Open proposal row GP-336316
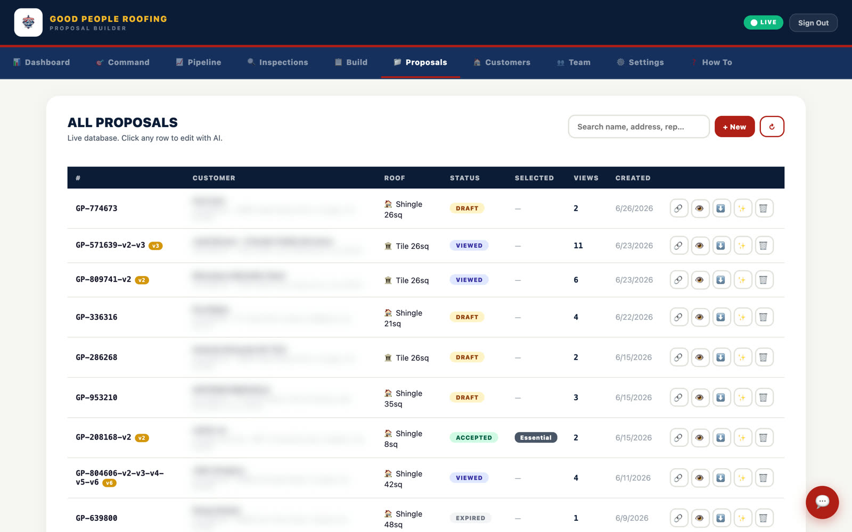This screenshot has height=532, width=852. 425,317
